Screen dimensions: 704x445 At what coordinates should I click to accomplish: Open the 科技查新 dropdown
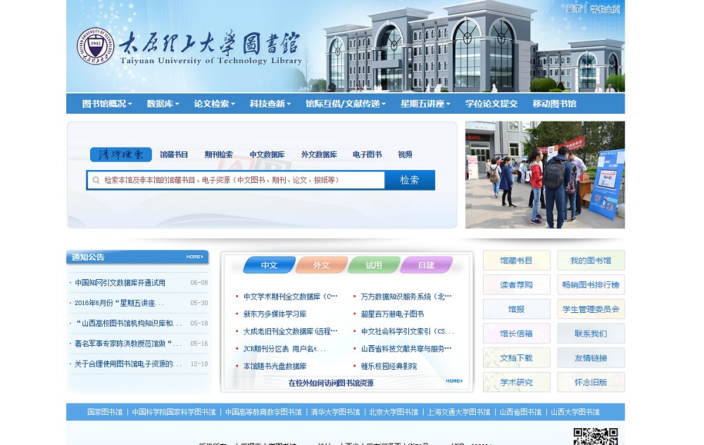(270, 104)
